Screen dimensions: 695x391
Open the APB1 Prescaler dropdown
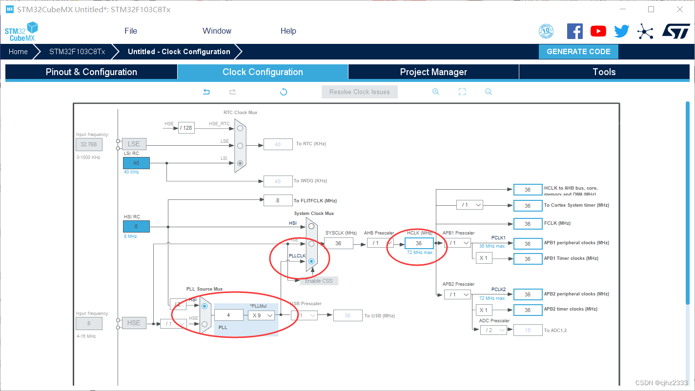click(457, 243)
